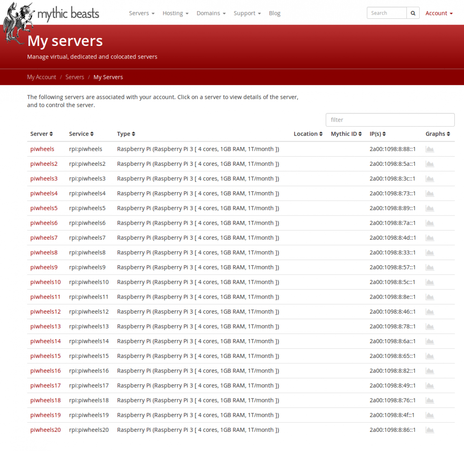The image size is (464, 451).
Task: Open graphs for piwheels15
Action: tap(430, 356)
